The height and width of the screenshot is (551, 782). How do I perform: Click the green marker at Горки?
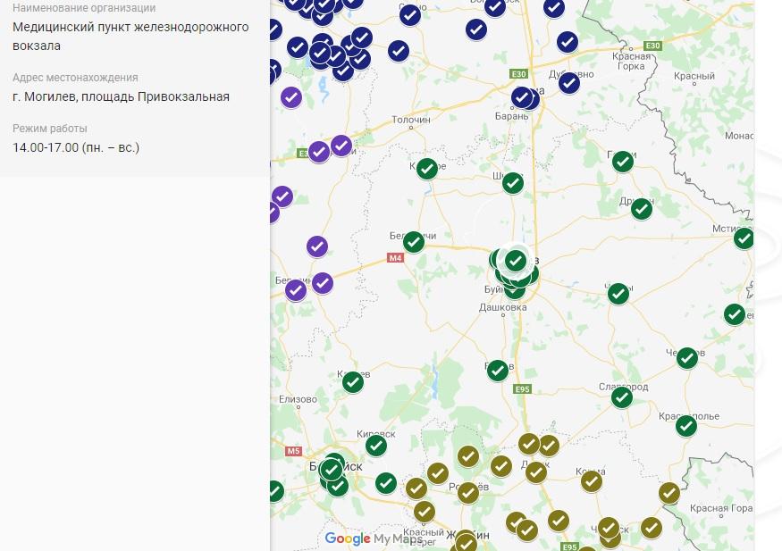(x=622, y=161)
